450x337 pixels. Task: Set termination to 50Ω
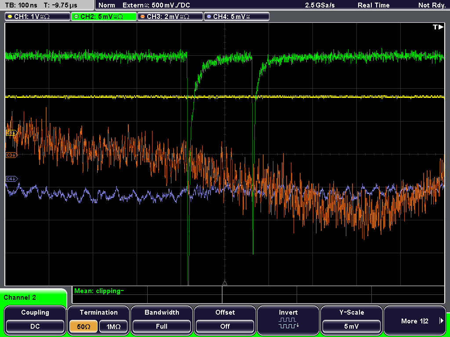(83, 326)
